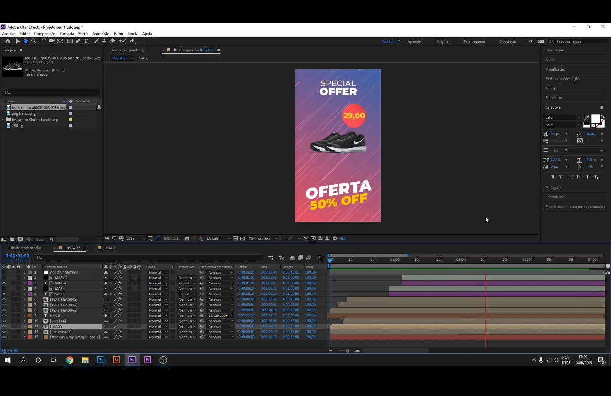This screenshot has height=396, width=611.
Task: Select the Clone Stamp tool
Action: pos(104,41)
